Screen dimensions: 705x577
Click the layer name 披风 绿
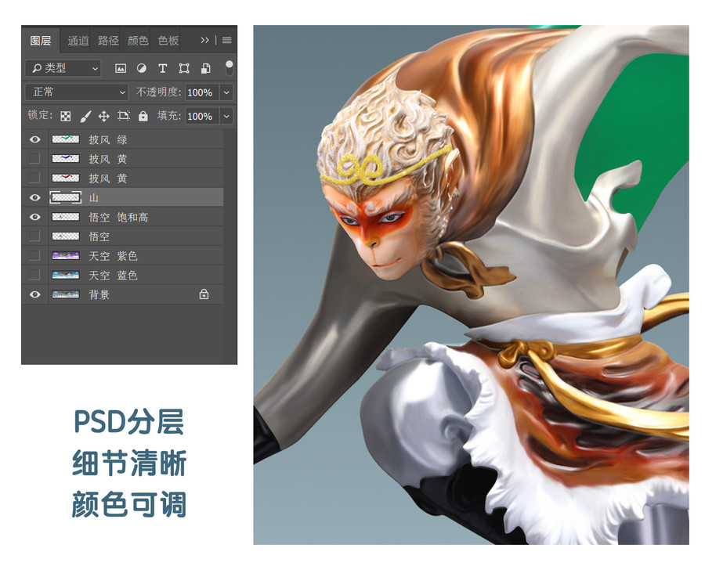tap(108, 140)
